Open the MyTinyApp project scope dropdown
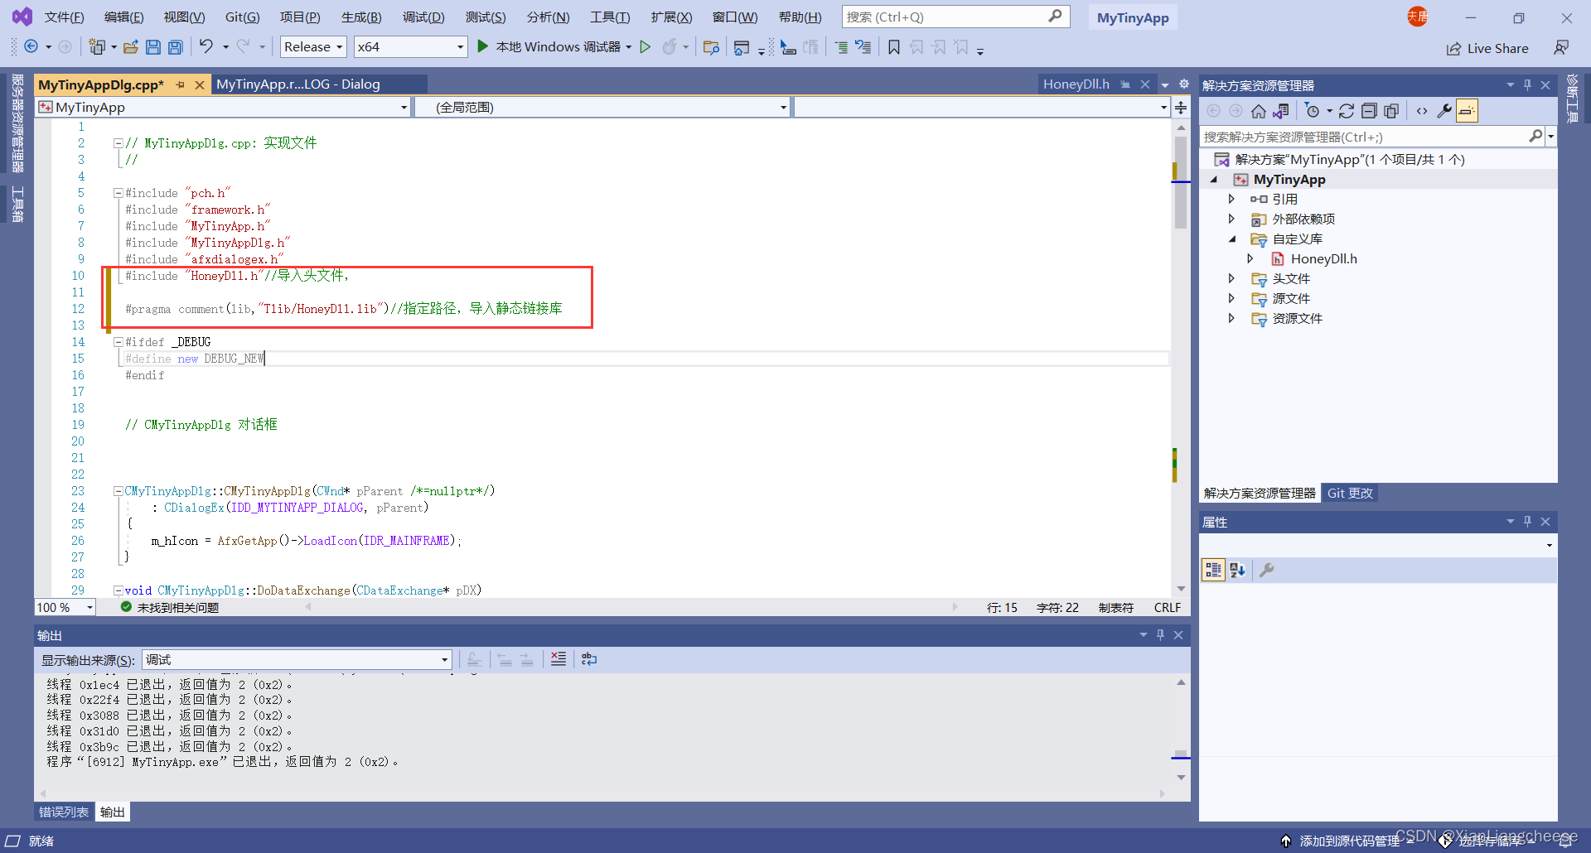The image size is (1591, 853). click(x=224, y=107)
